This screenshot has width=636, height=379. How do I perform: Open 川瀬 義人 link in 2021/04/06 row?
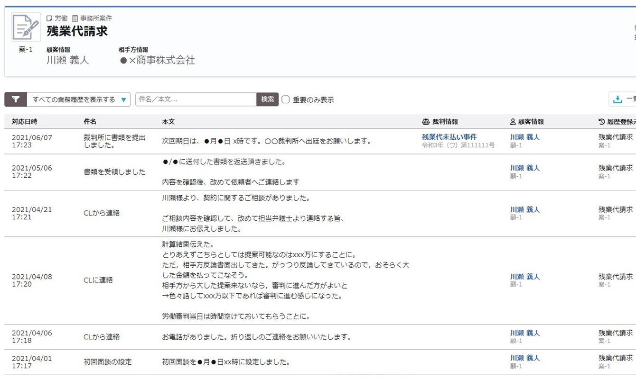(x=525, y=333)
